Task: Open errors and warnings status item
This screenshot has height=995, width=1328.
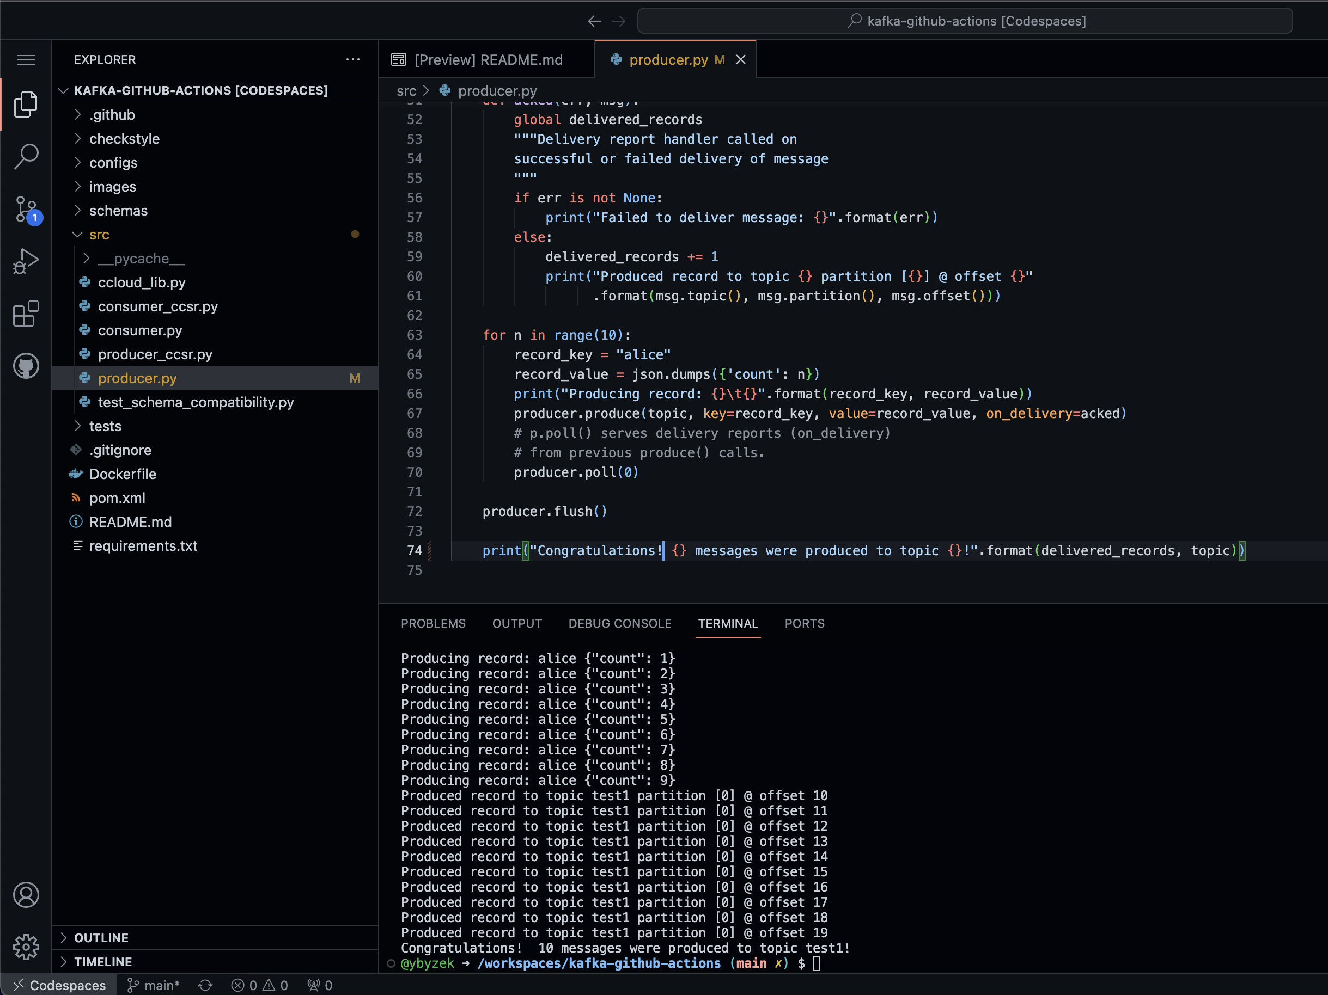Action: (x=259, y=985)
